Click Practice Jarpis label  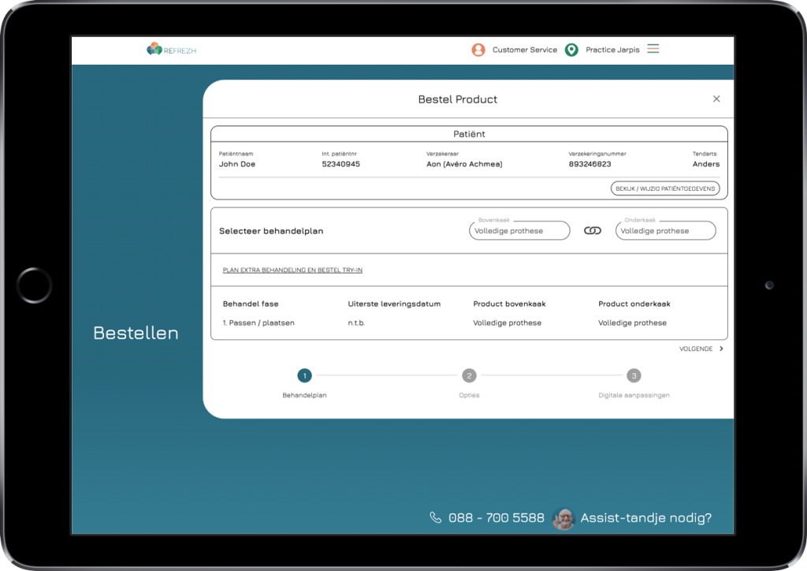612,50
